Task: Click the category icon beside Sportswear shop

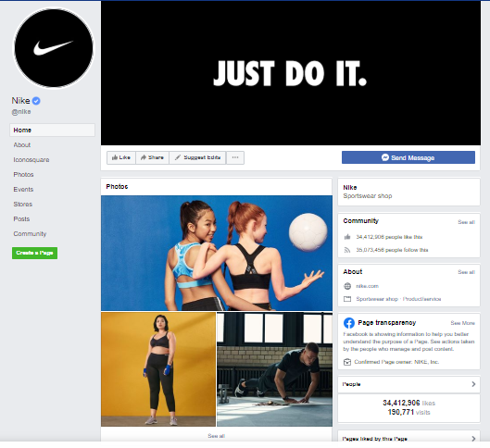Action: pos(347,299)
